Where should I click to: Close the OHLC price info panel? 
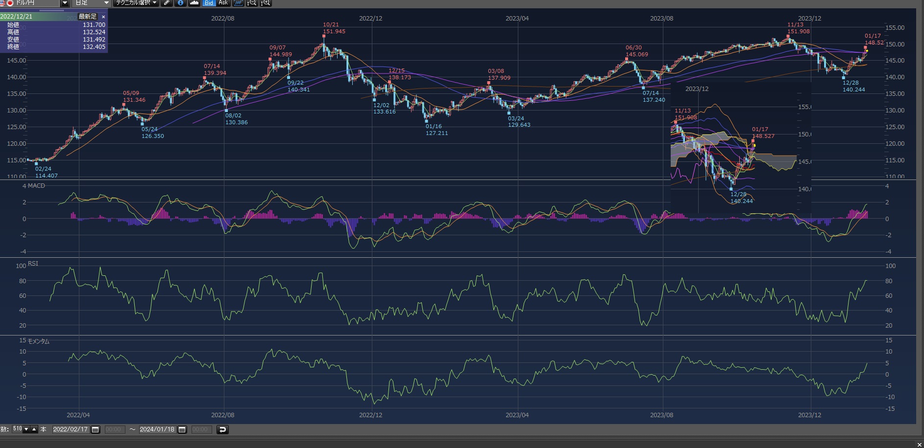pyautogui.click(x=103, y=17)
